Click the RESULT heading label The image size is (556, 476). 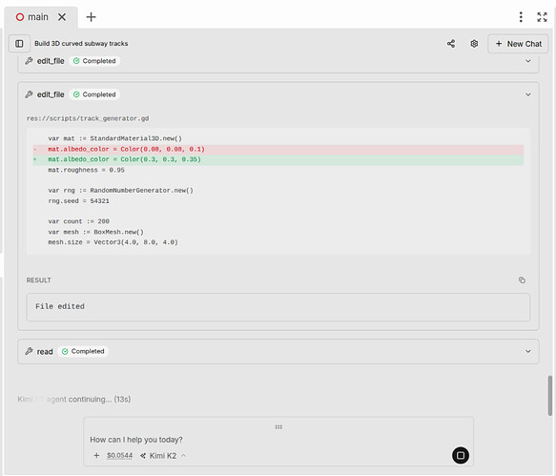(x=39, y=280)
